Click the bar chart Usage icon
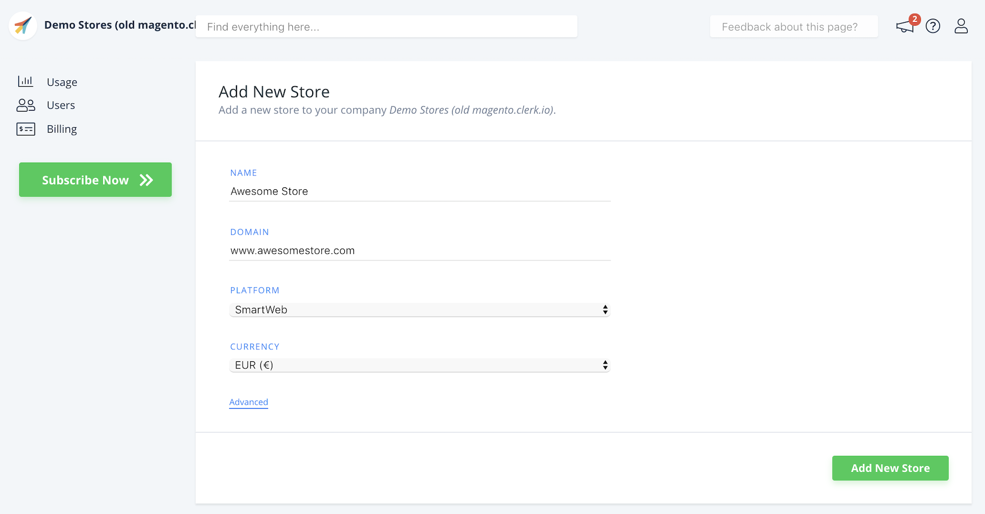Image resolution: width=985 pixels, height=514 pixels. click(25, 81)
